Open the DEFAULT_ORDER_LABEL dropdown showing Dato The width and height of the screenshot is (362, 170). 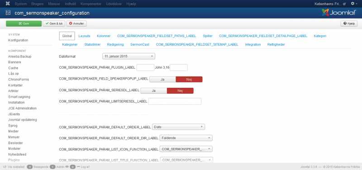[178, 127]
